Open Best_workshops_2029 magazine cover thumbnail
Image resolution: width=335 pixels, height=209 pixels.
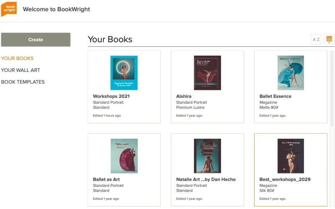(291, 156)
